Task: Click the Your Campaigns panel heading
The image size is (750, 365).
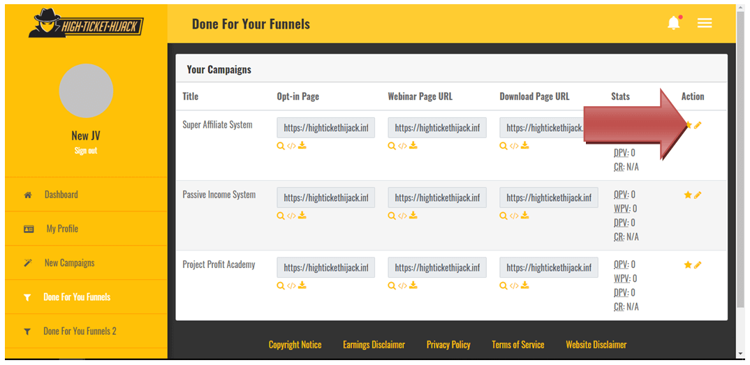Action: click(x=219, y=70)
